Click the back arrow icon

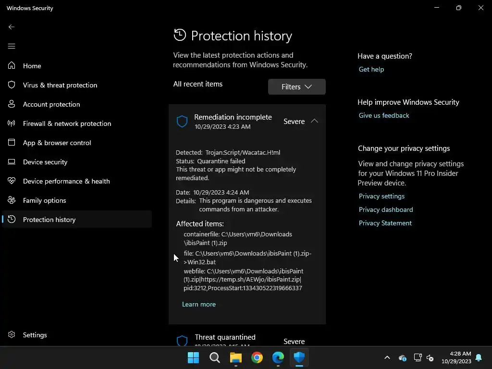(x=12, y=27)
